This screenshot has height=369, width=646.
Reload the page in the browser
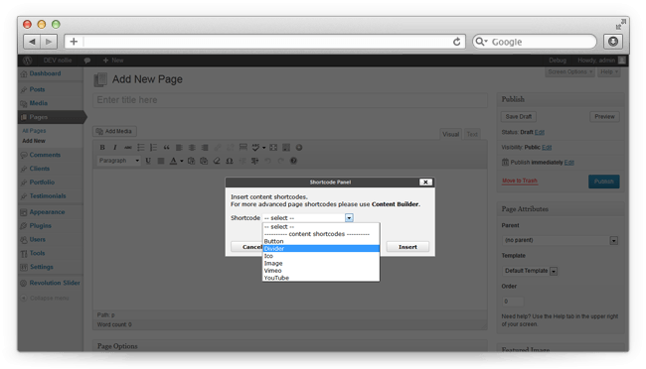456,42
